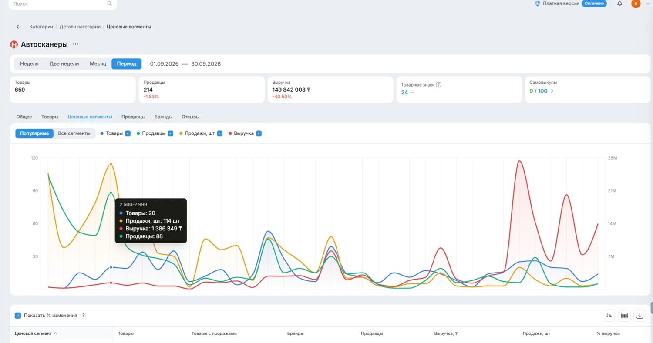Open the table columns settings icon
The height and width of the screenshot is (343, 653).
point(624,316)
